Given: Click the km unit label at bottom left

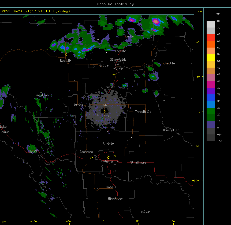Looking at the screenshot, I should coord(4,222).
